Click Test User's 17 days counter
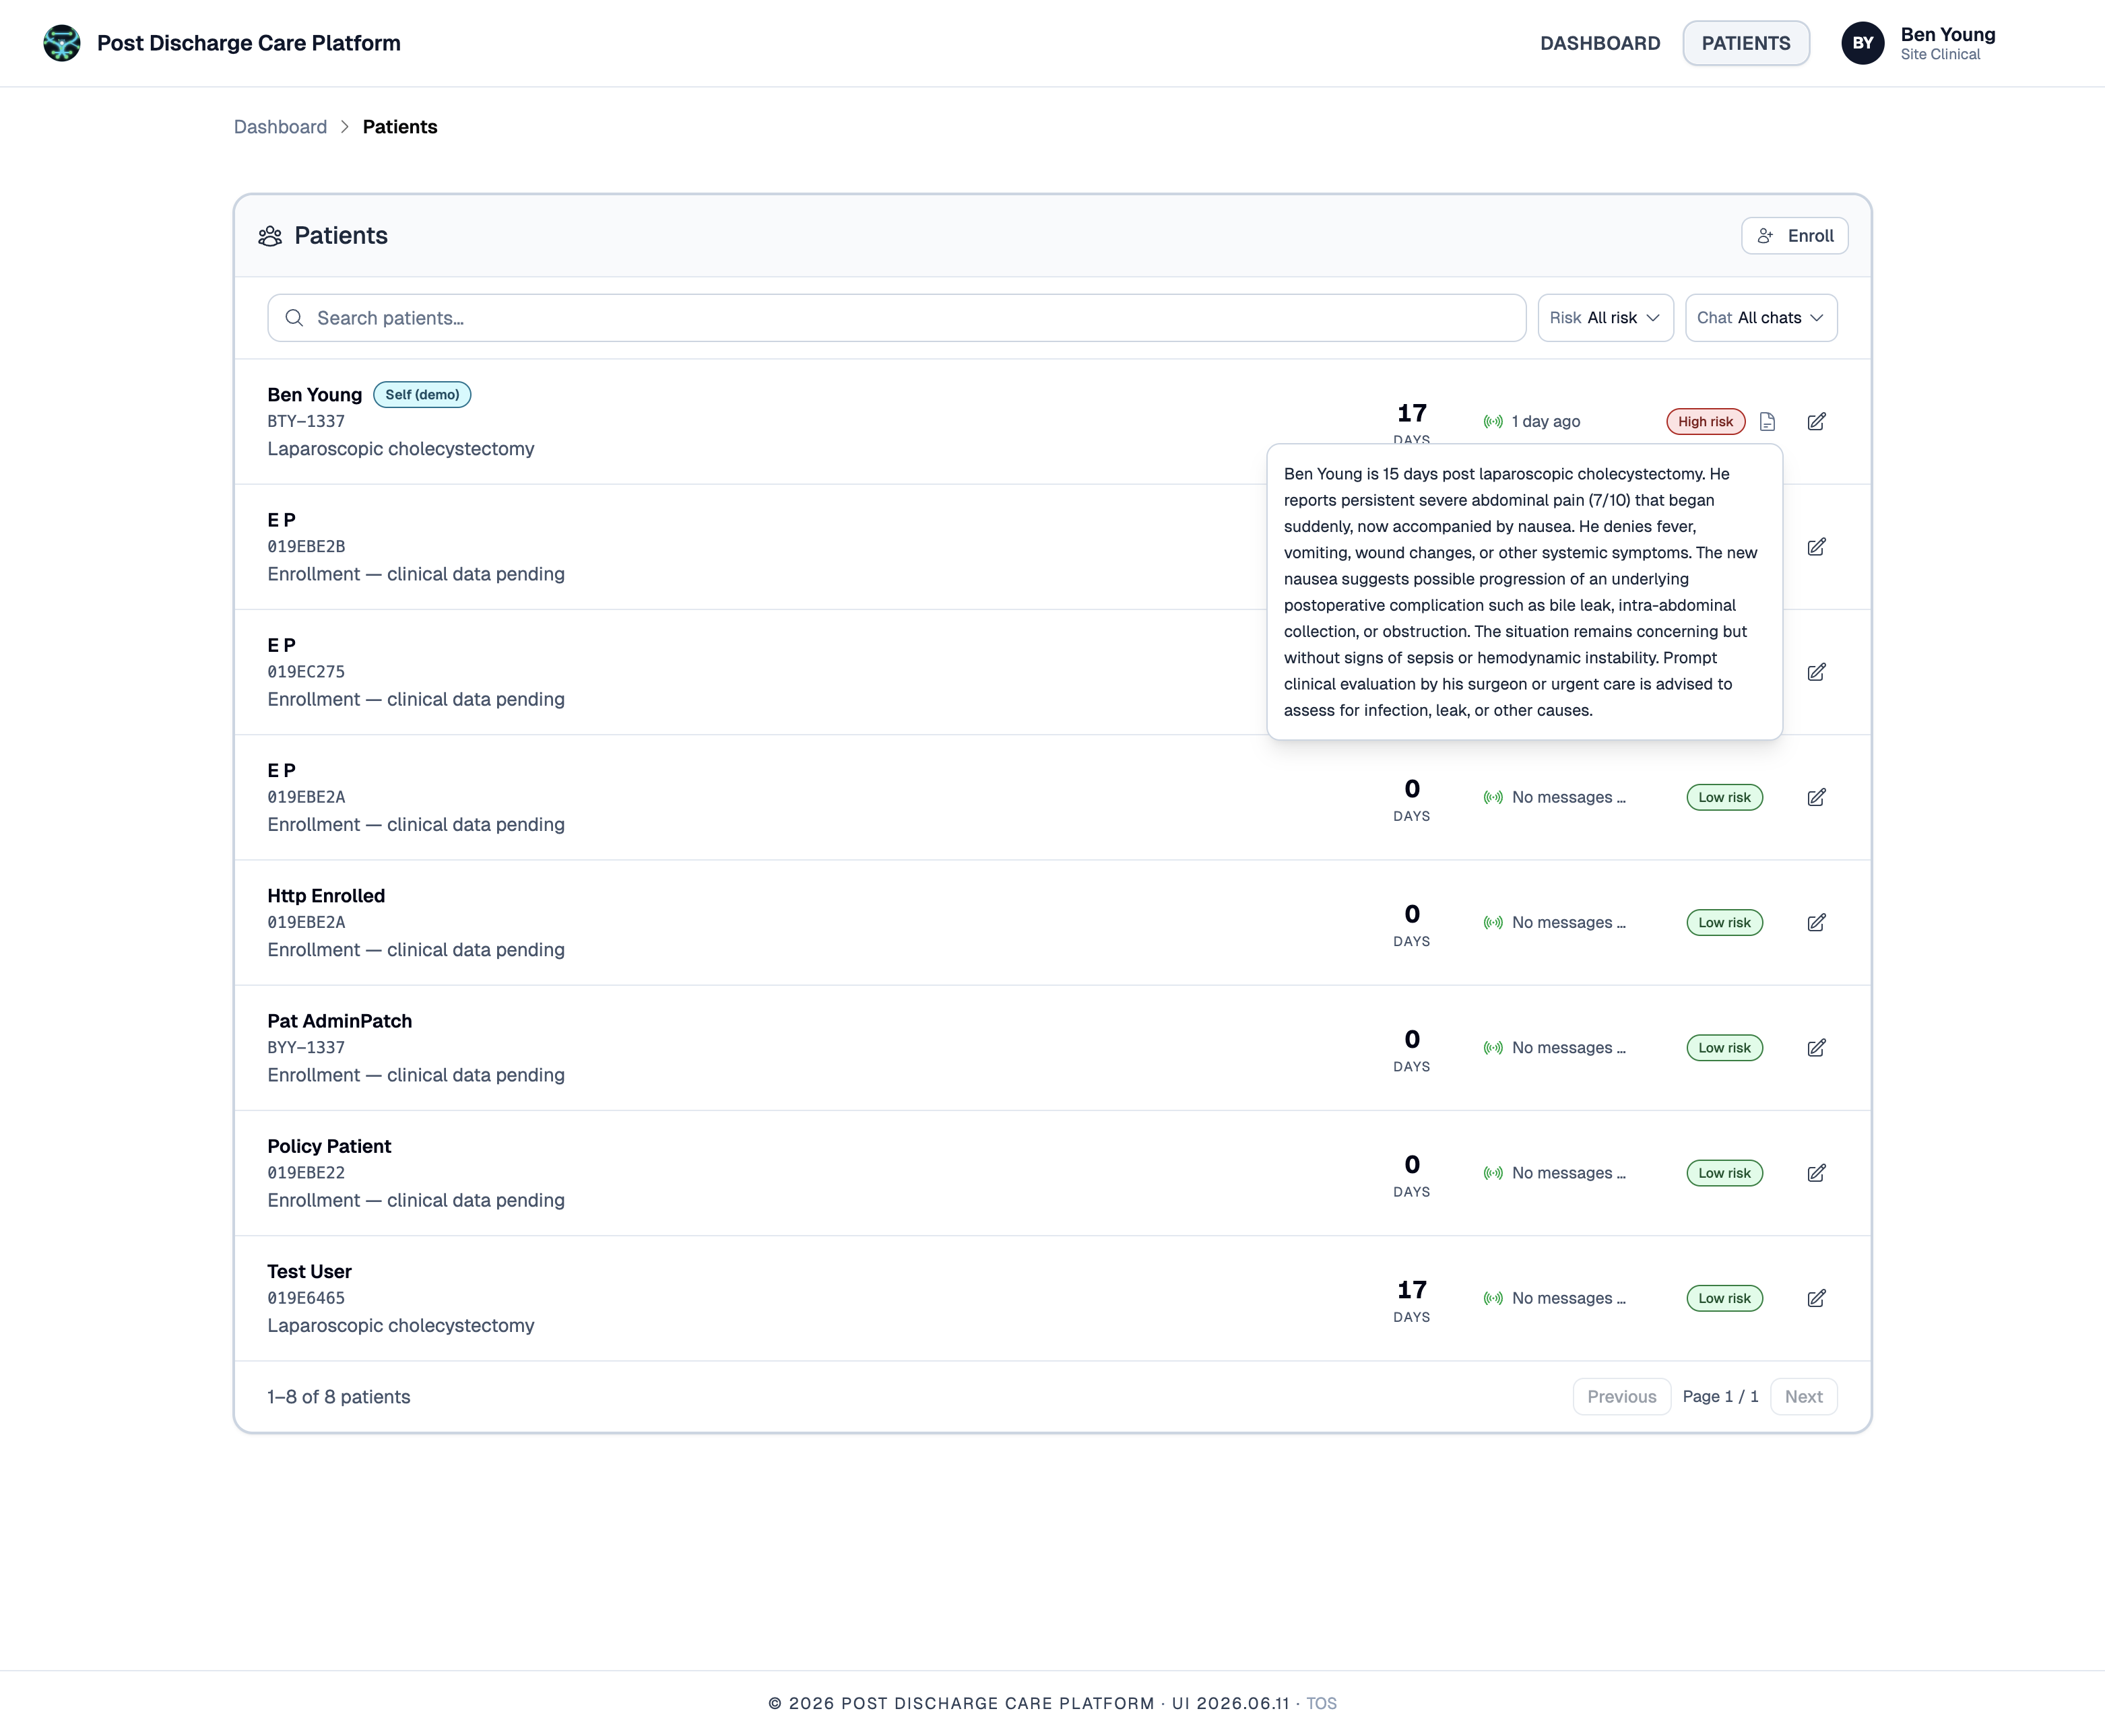Image resolution: width=2105 pixels, height=1736 pixels. coord(1412,1300)
